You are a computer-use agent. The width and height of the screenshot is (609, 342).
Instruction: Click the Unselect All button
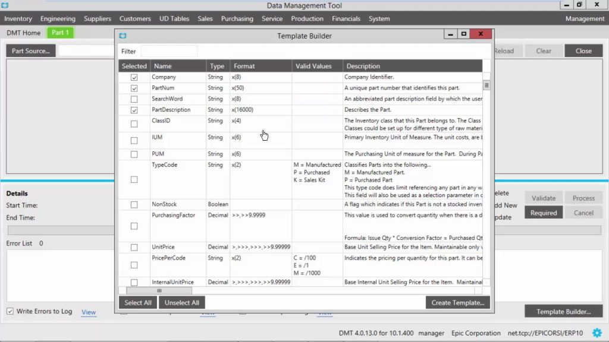point(181,302)
